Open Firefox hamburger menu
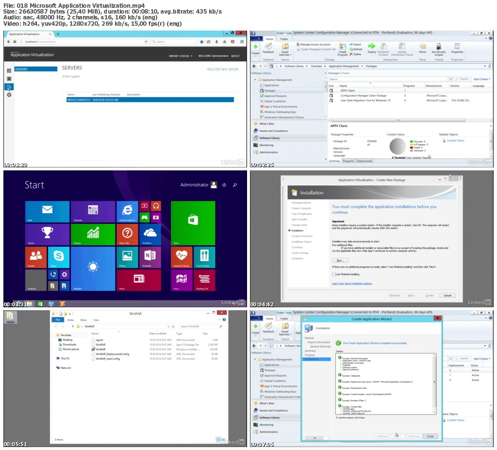The height and width of the screenshot is (450, 497). coord(242,42)
